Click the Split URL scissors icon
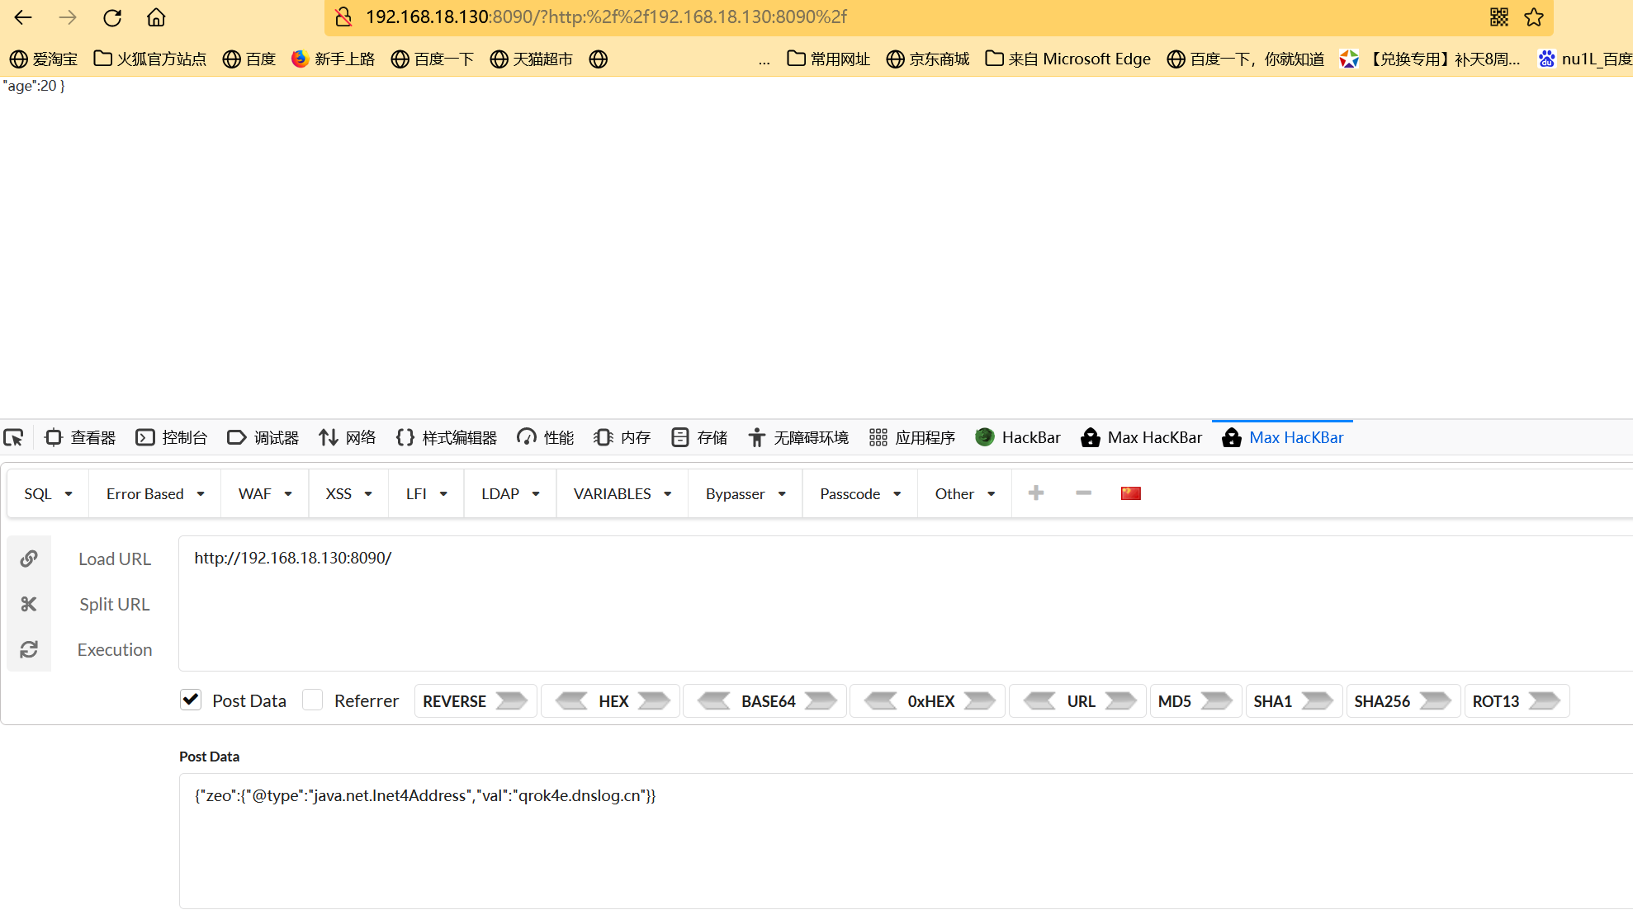 [x=29, y=604]
